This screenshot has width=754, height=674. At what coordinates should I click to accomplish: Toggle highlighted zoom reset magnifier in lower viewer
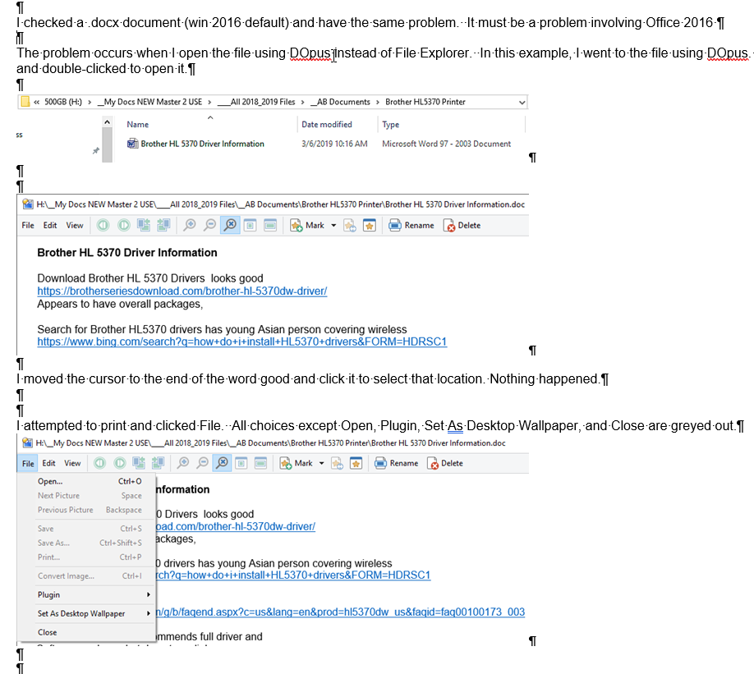pos(222,463)
